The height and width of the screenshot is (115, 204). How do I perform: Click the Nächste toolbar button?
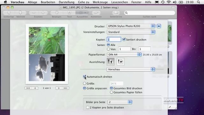(x=20, y=13)
